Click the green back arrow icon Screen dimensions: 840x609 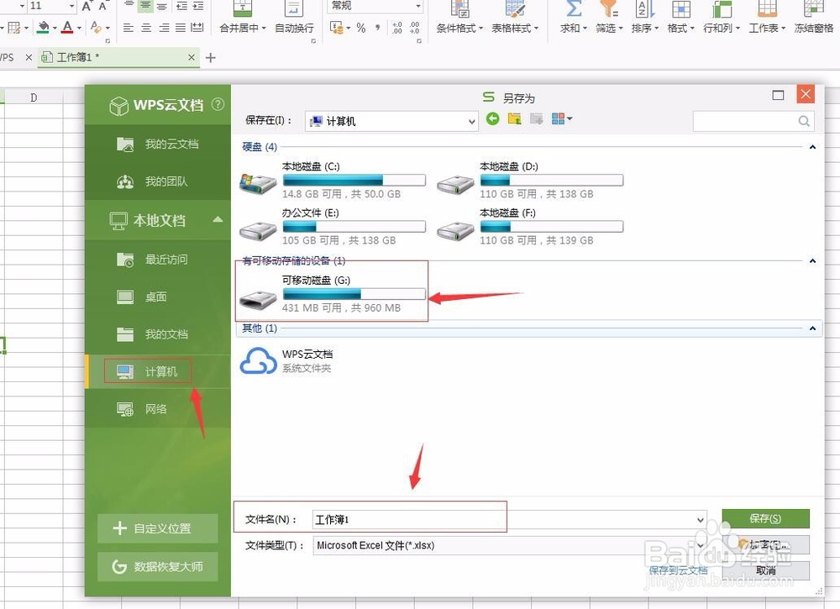coord(492,119)
